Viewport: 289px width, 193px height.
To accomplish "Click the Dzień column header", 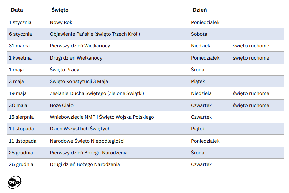I will [200, 10].
